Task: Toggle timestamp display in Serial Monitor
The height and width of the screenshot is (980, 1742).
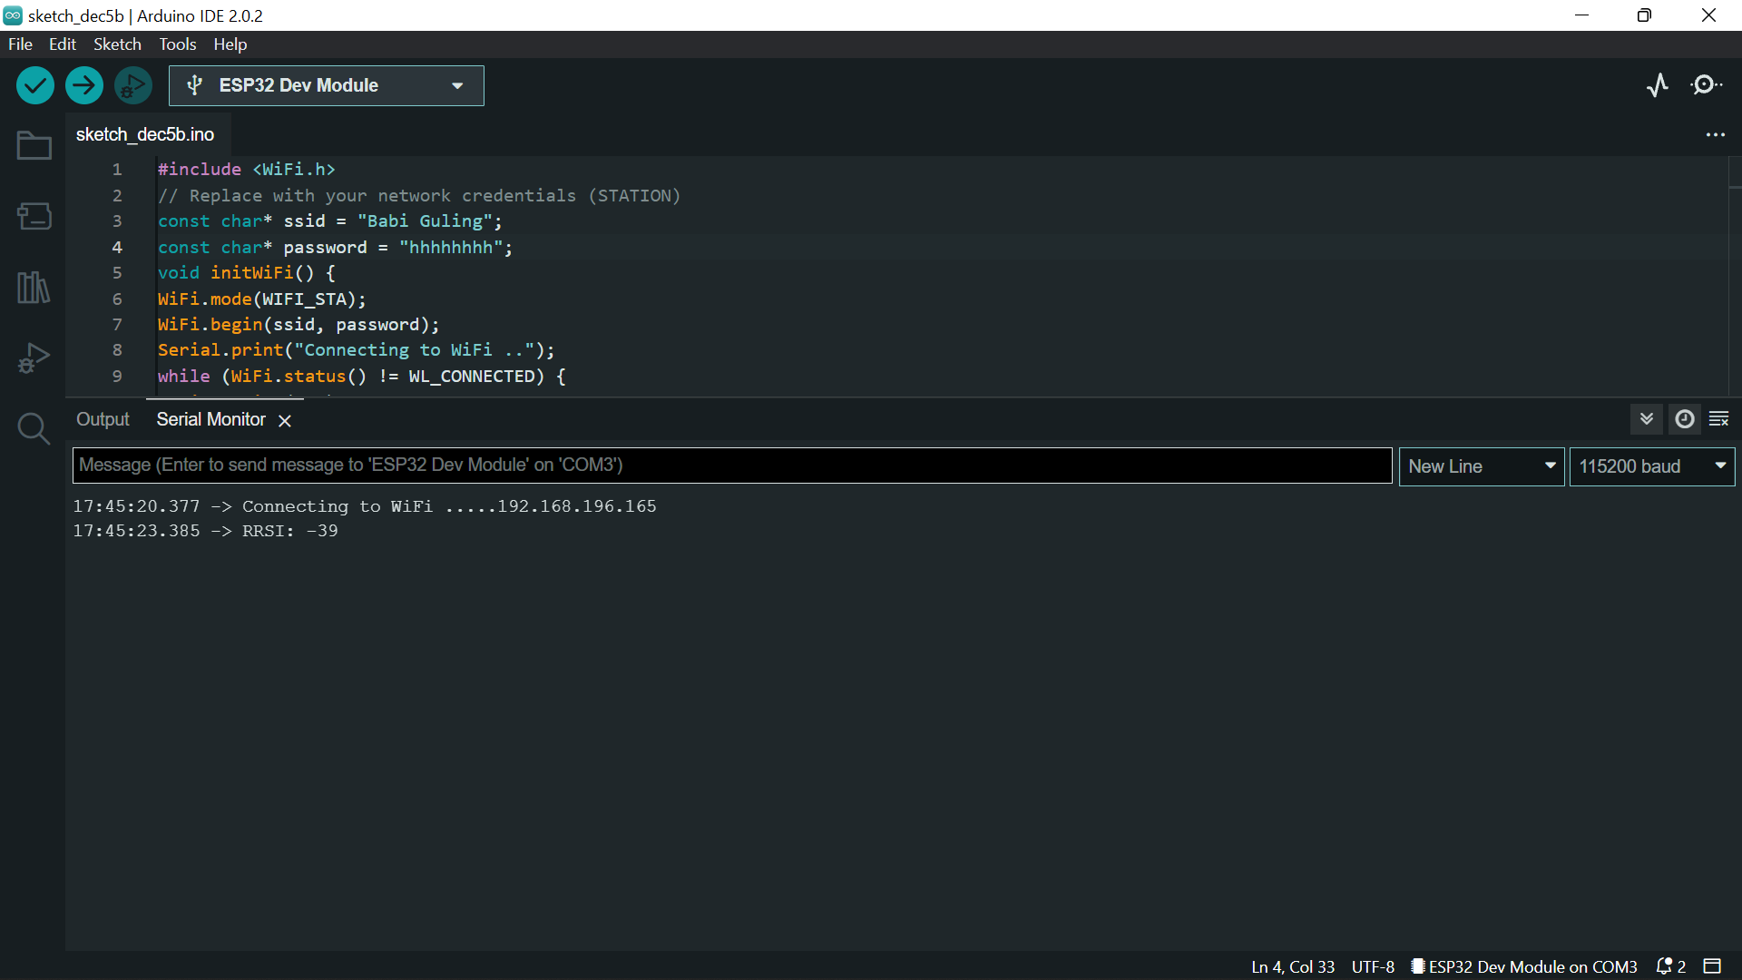Action: (1684, 418)
